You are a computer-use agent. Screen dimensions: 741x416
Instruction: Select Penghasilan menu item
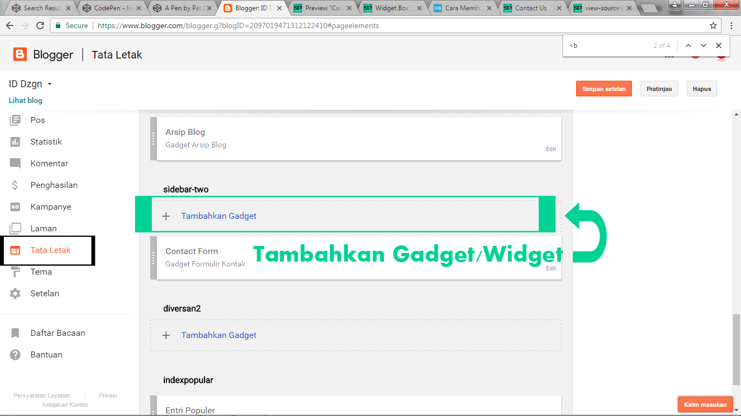(x=54, y=185)
